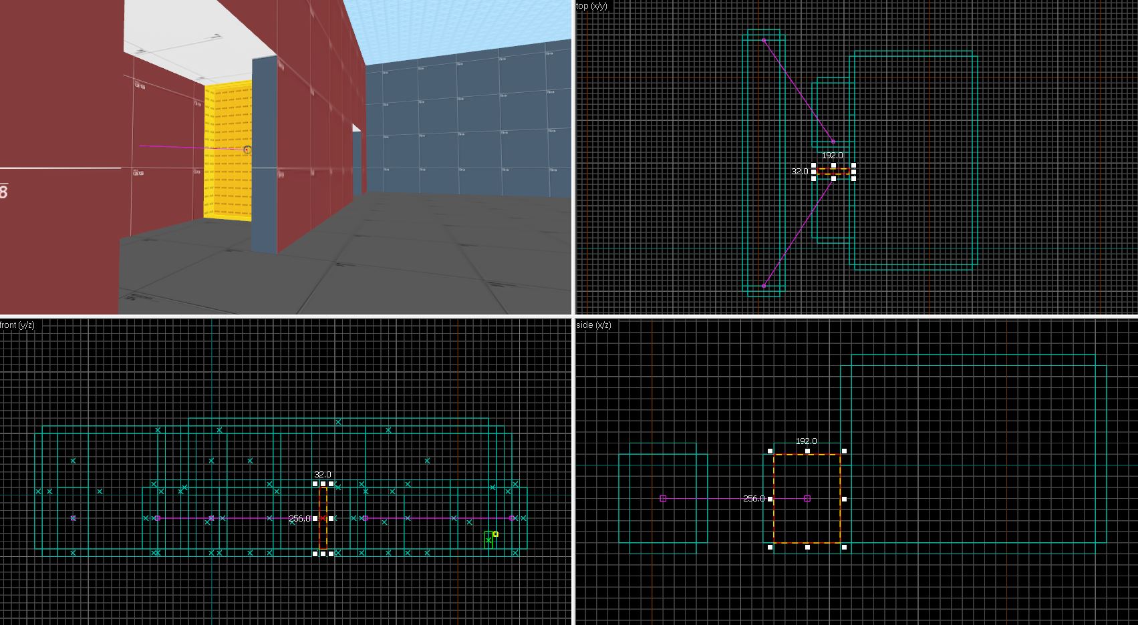Click bottom-middle handle of front view selection
1138x625 pixels.
point(323,554)
